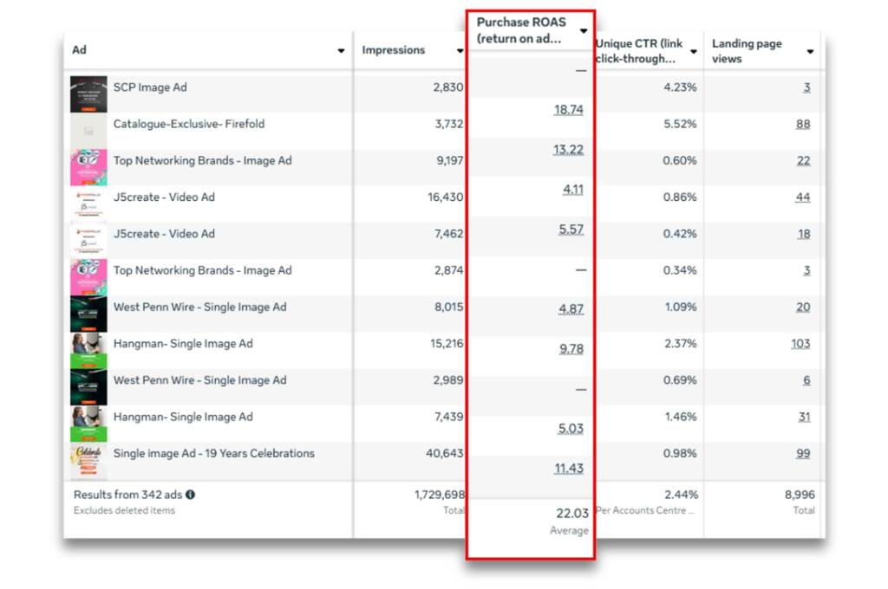Expand the Unique CTR column dropdown arrow
The height and width of the screenshot is (589, 888).
point(694,52)
